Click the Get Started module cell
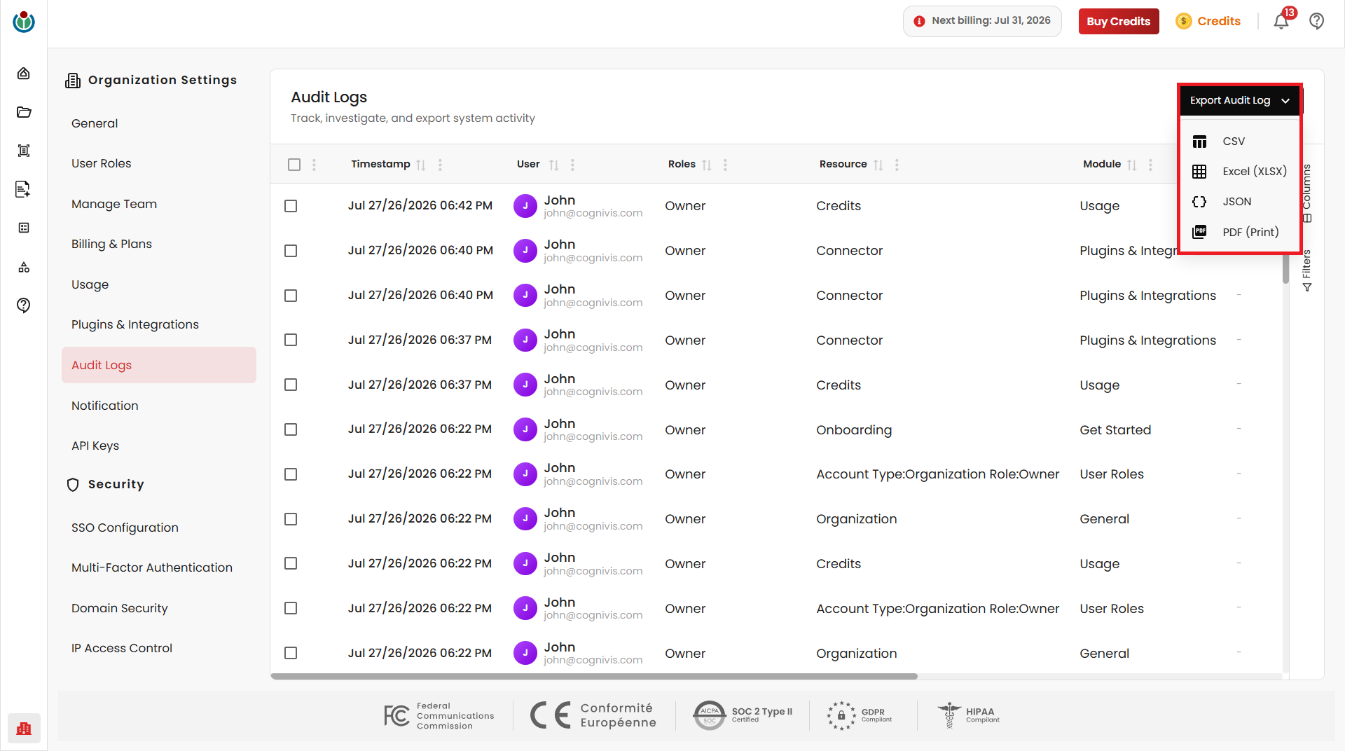Screen dimensions: 1345x751 point(1115,430)
